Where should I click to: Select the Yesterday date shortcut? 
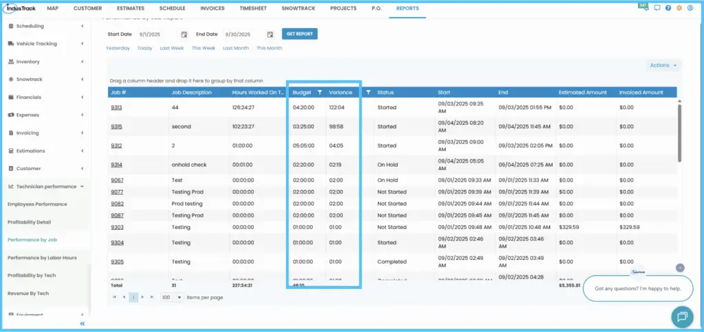118,49
